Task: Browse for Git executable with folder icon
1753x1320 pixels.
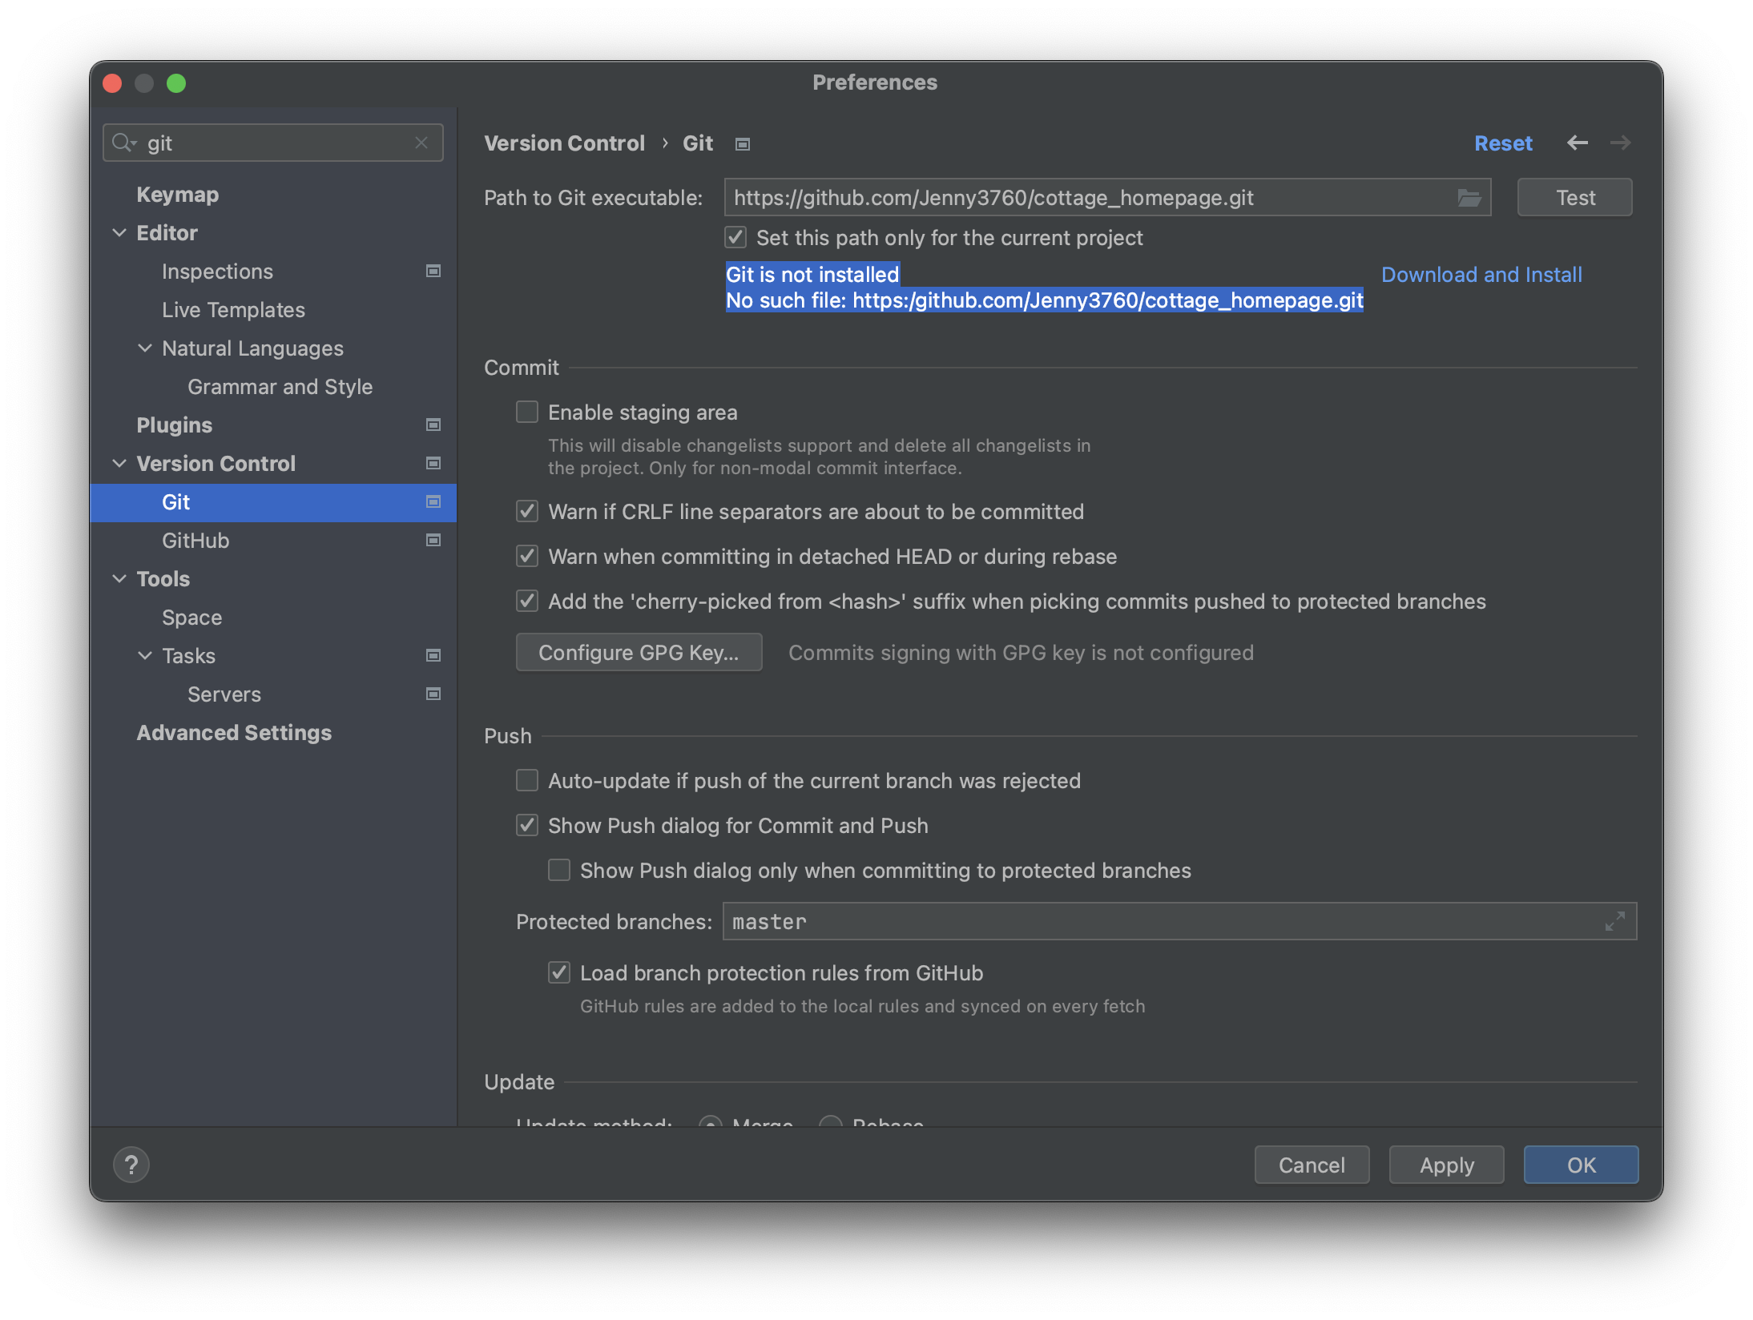Action: pyautogui.click(x=1469, y=198)
